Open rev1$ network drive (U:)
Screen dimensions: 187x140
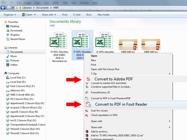click(x=21, y=121)
